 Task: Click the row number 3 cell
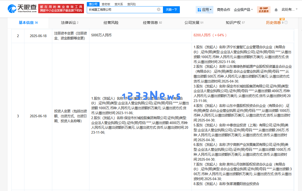coord(18,116)
